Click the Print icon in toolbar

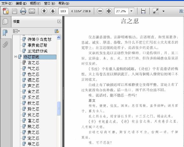pyautogui.click(x=23, y=11)
